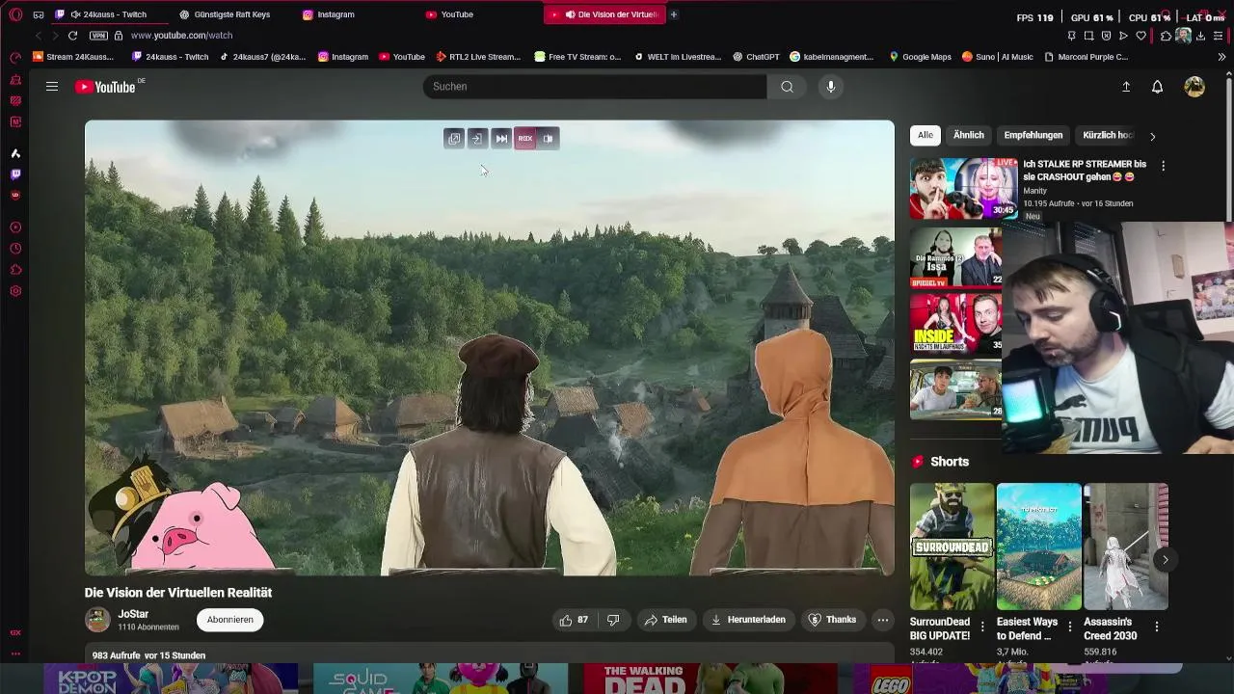
Task: Toggle the VPN badge in address bar
Action: tap(98, 36)
